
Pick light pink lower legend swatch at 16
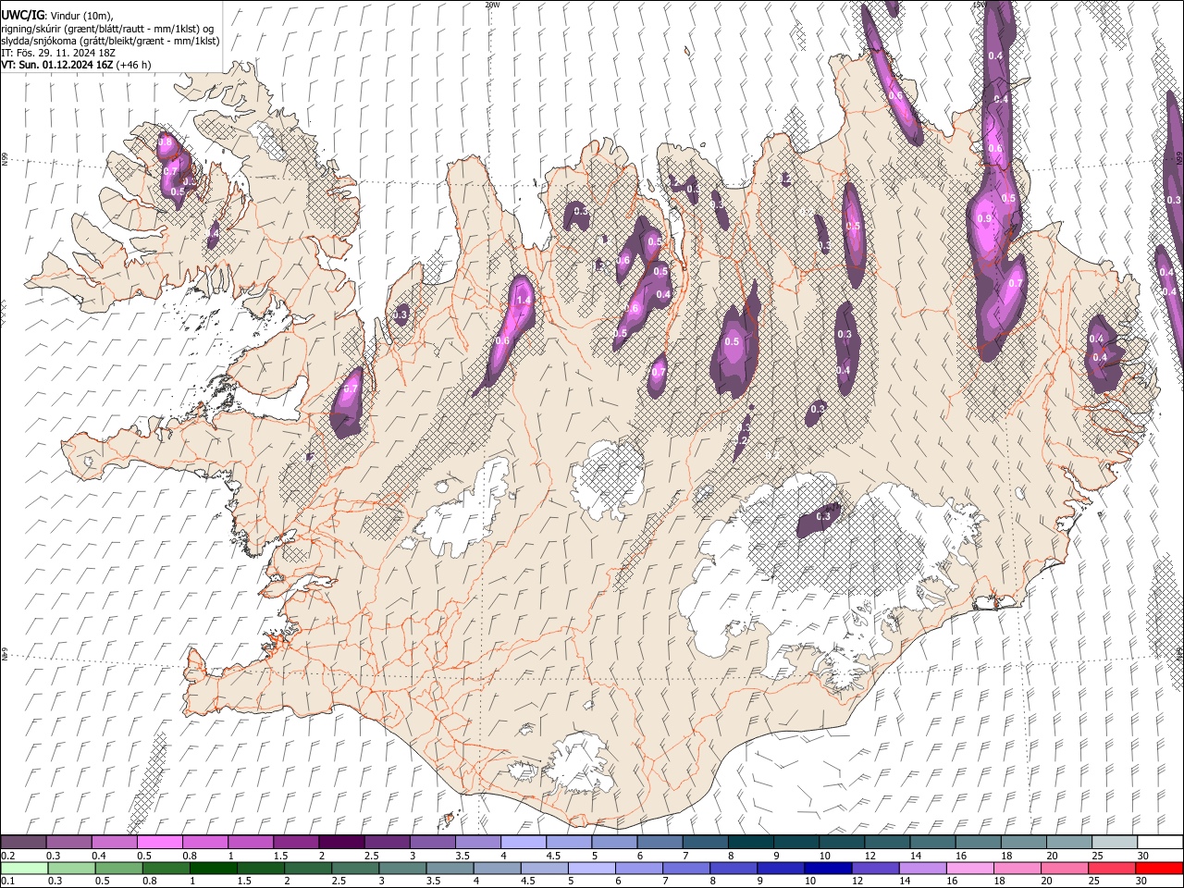tap(969, 869)
